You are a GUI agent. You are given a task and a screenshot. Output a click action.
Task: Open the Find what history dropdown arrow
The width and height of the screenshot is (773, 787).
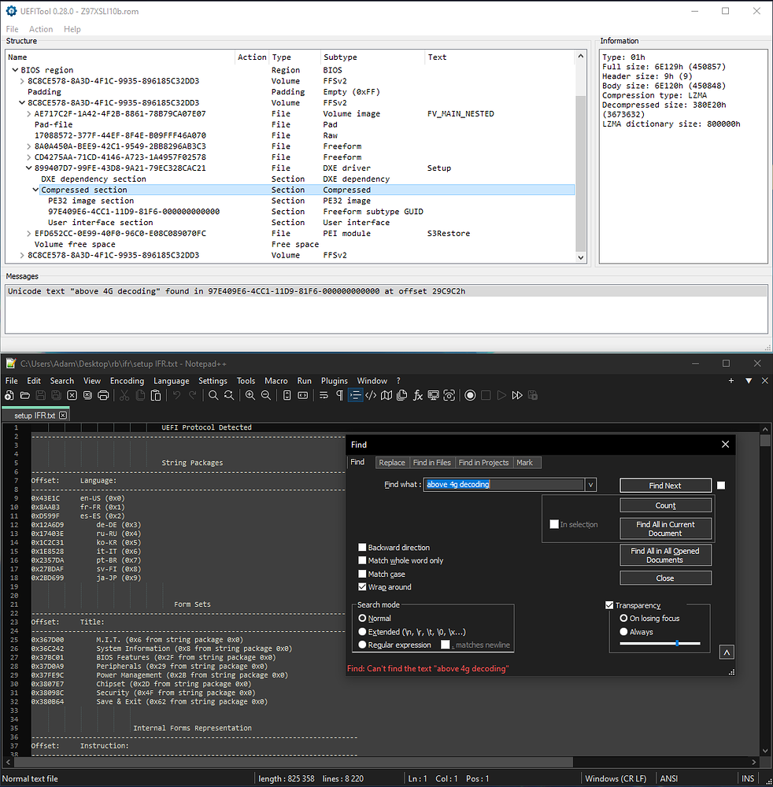pyautogui.click(x=590, y=485)
